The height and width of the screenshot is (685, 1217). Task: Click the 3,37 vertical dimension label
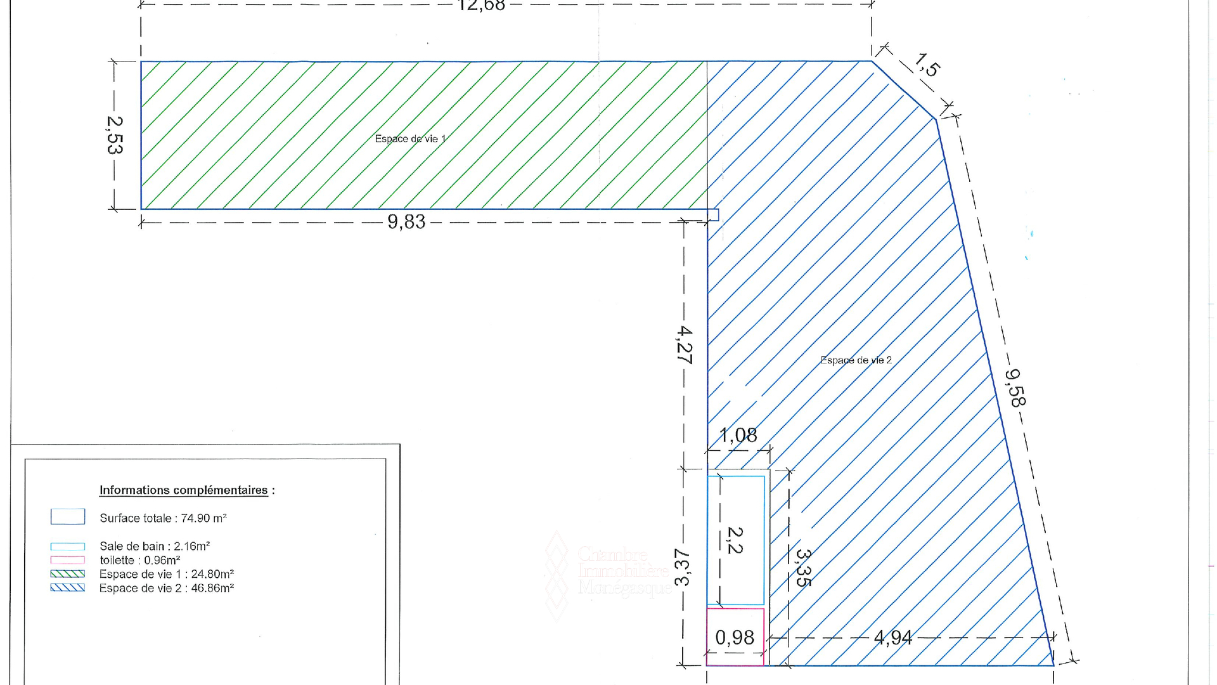[682, 568]
